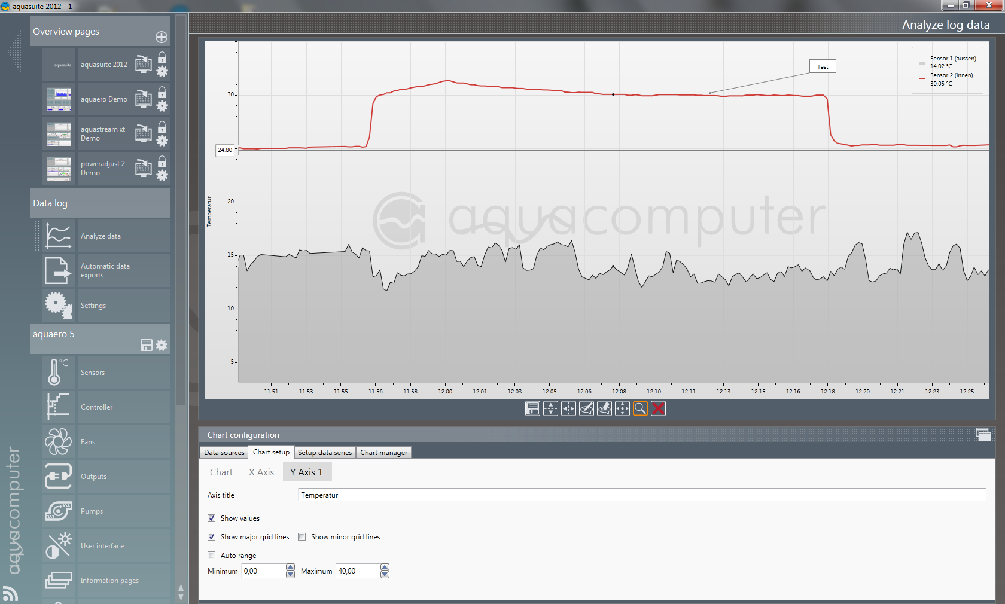The image size is (1005, 604).
Task: Click the Pumps icon
Action: [x=58, y=511]
